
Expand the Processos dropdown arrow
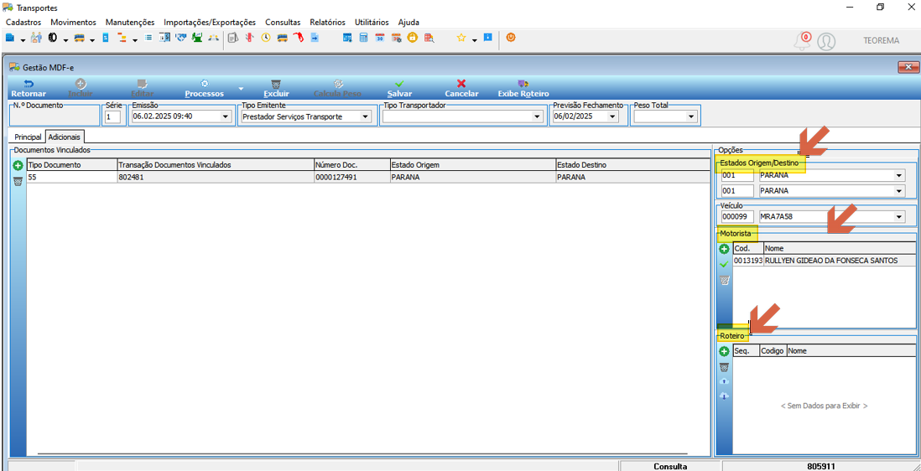[x=240, y=89]
